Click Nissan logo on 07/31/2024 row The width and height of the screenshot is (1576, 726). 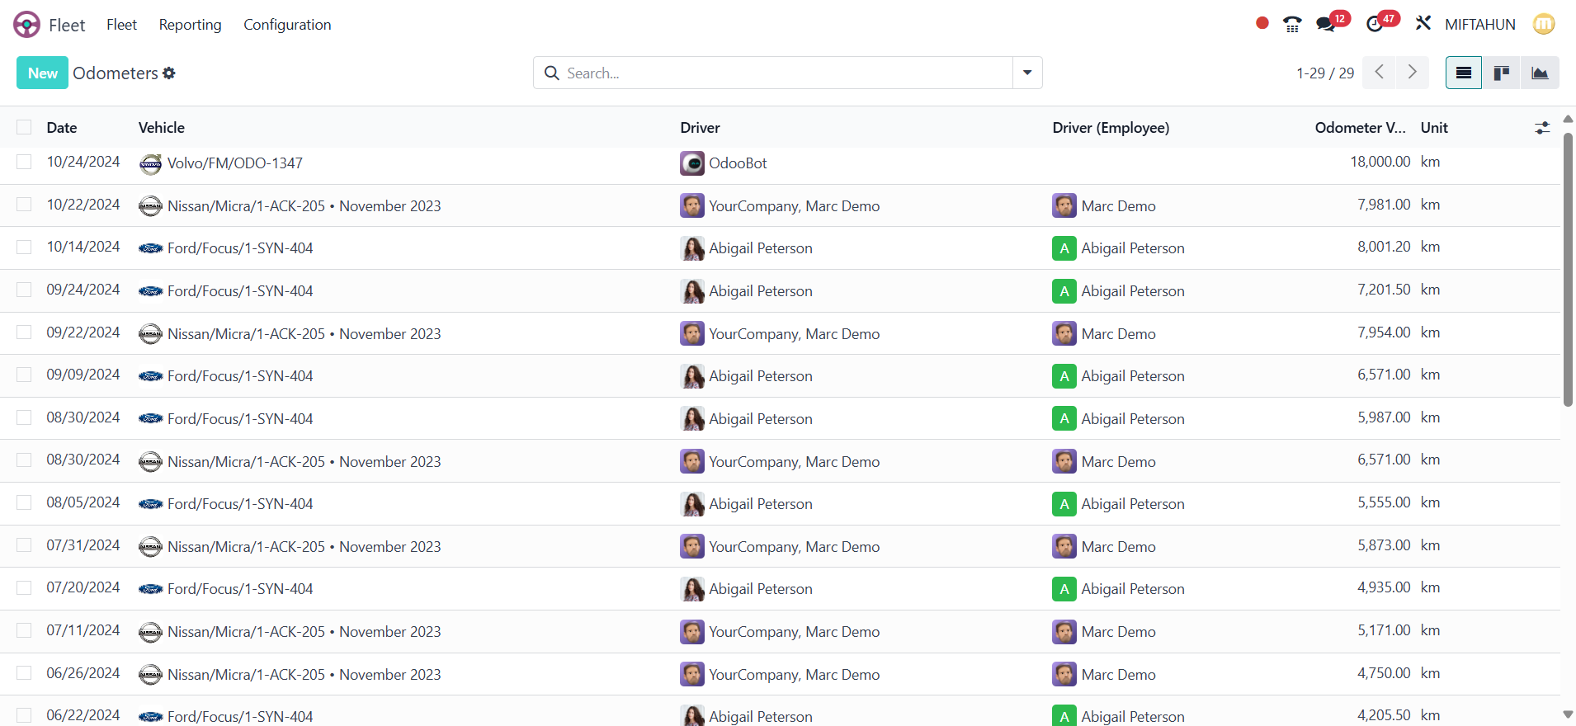(x=150, y=547)
